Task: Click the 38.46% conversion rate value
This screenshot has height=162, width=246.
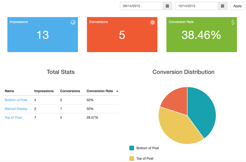Action: [x=201, y=35]
